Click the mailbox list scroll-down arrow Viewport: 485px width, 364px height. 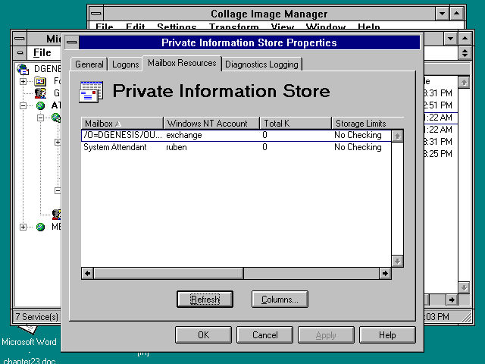397,261
